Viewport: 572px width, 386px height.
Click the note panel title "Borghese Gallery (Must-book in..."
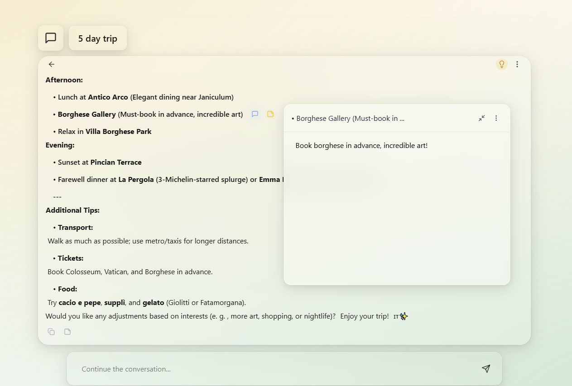tap(348, 119)
